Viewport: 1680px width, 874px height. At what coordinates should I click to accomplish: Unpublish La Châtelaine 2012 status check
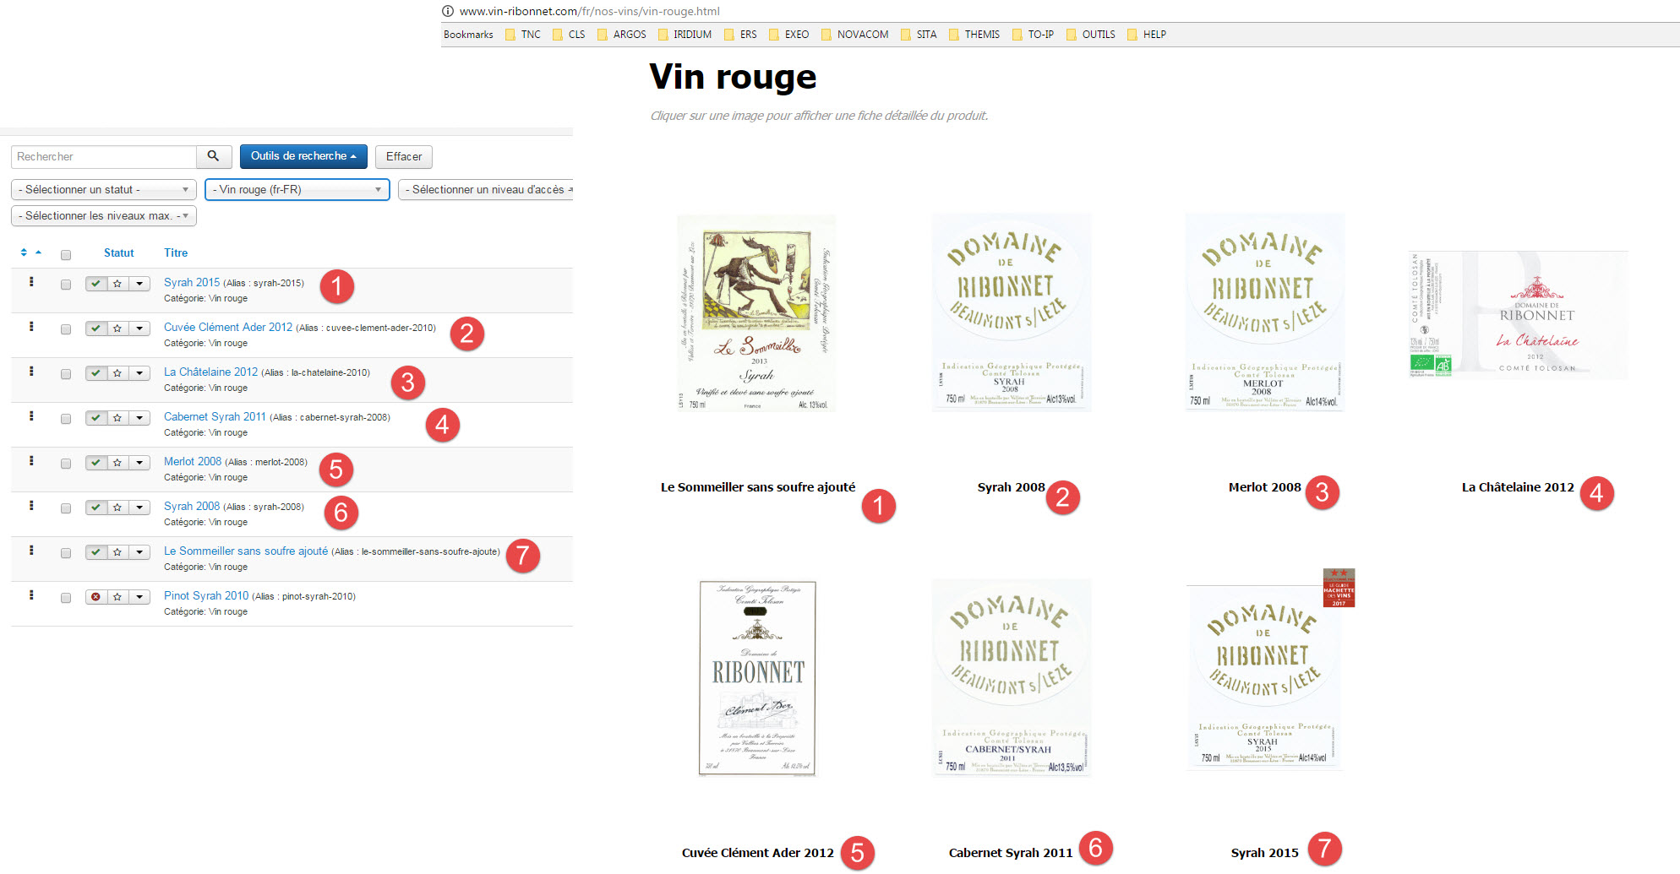pos(96,373)
